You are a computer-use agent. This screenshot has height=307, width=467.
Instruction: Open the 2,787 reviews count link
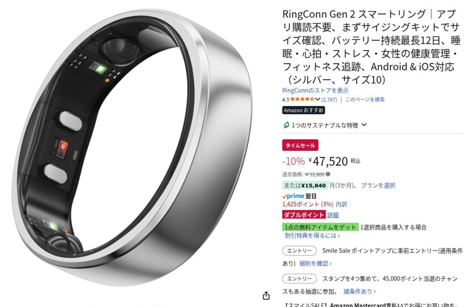[x=329, y=100]
